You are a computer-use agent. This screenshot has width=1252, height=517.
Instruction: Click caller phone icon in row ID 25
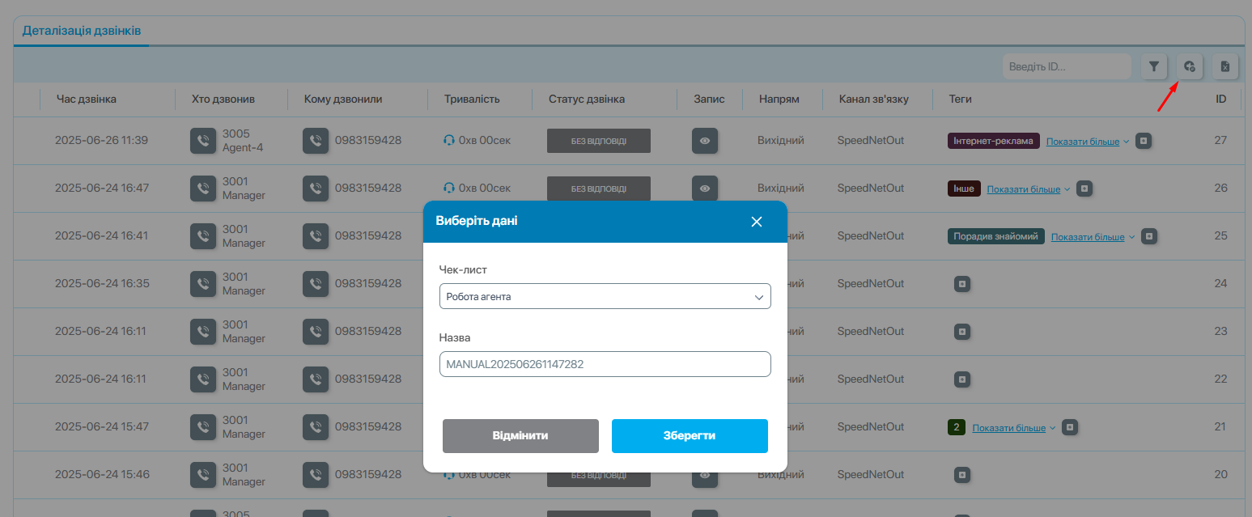(203, 236)
